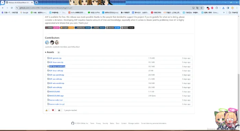Bookmark this page with the star icon
Viewport: 240px width, 131px height.
pyautogui.click(x=202, y=8)
